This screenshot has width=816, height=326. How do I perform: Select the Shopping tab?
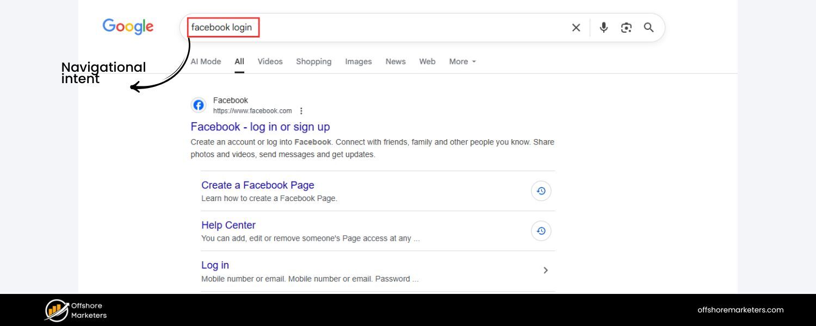(x=313, y=61)
